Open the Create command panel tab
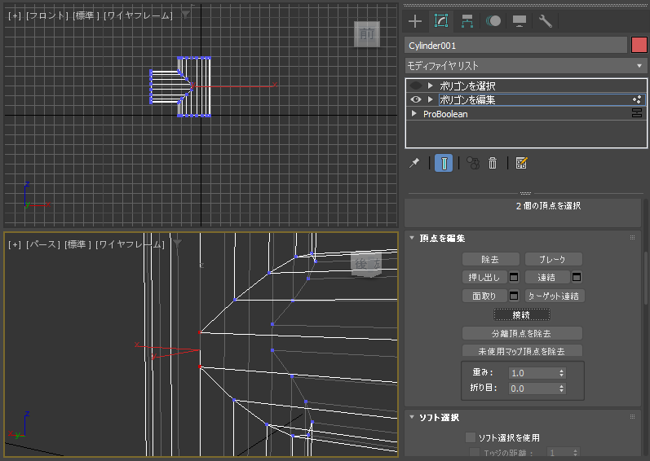 (x=415, y=20)
